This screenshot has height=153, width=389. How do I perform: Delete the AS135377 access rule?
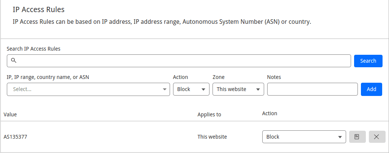point(377,137)
